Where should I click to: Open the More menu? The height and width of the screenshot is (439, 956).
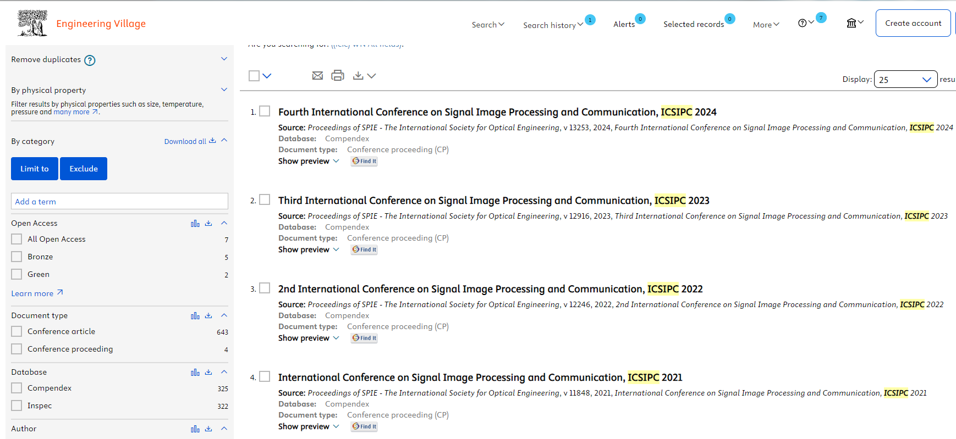tap(766, 25)
